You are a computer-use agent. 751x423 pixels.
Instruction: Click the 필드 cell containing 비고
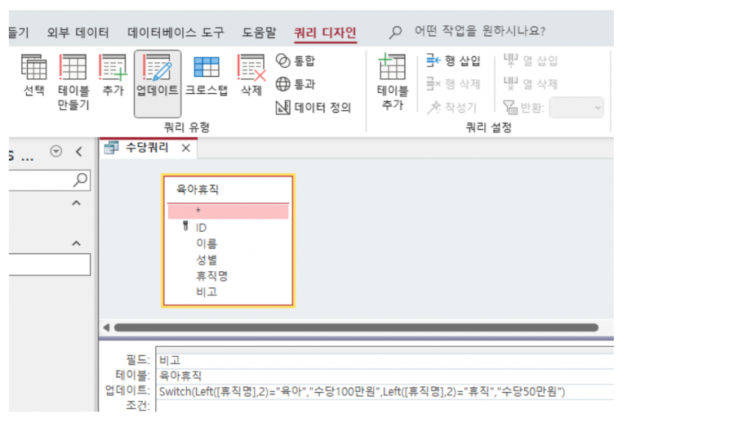pyautogui.click(x=384, y=361)
